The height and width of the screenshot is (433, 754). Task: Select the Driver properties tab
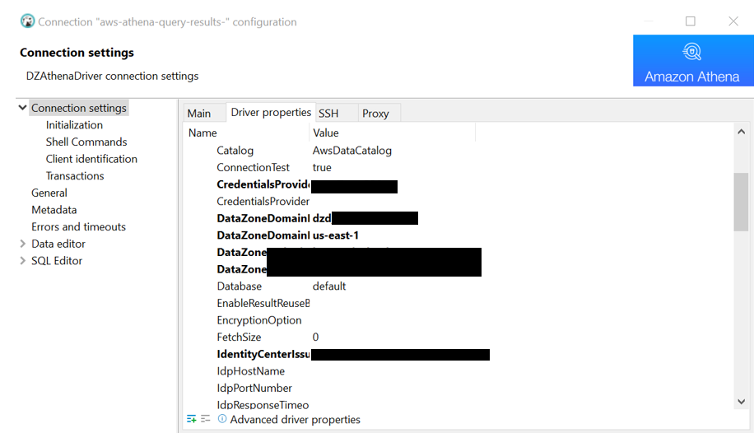[x=271, y=112]
